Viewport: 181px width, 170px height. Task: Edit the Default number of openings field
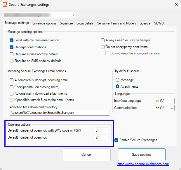tap(102, 137)
